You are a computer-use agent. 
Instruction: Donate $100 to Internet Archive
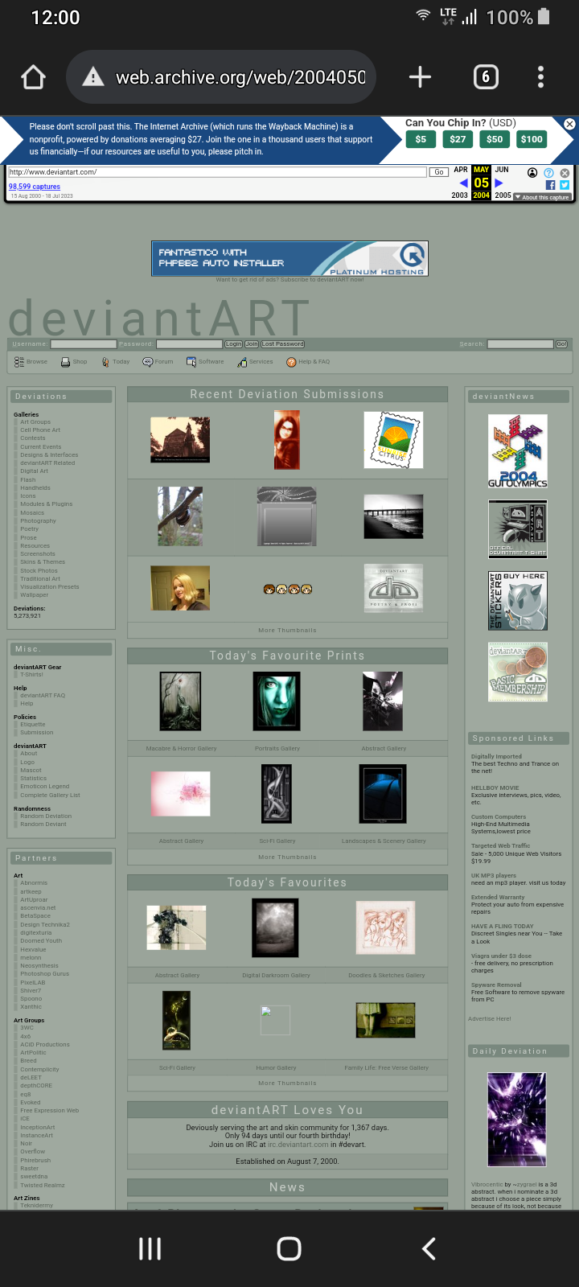coord(532,139)
